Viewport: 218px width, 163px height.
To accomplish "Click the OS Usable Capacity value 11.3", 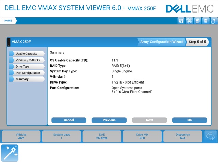I will 115,60.
